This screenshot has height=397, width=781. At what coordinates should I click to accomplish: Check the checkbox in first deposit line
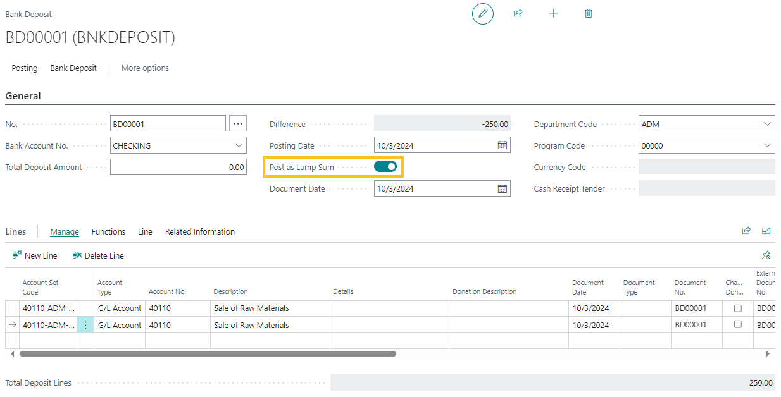tap(737, 308)
